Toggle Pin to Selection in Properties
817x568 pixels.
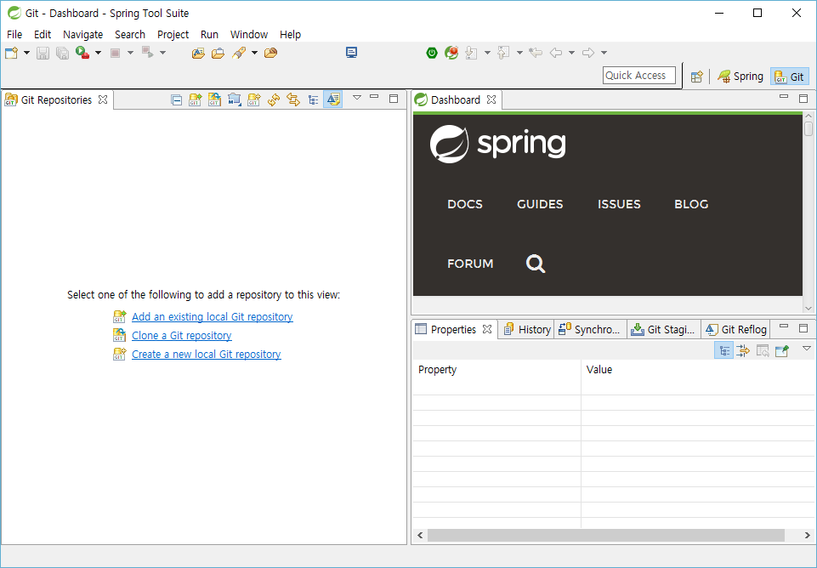click(782, 350)
